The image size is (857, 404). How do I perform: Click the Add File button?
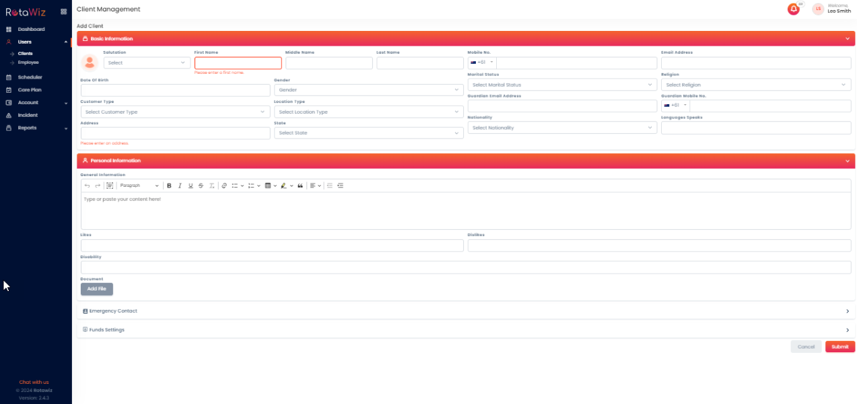pos(97,289)
